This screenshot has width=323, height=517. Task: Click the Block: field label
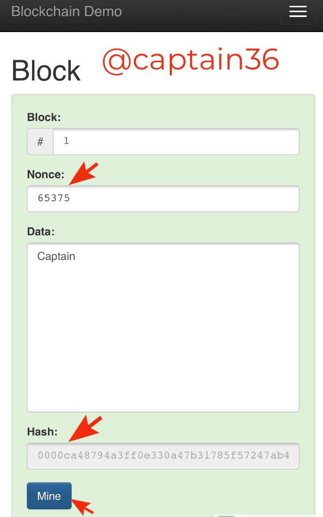click(44, 117)
